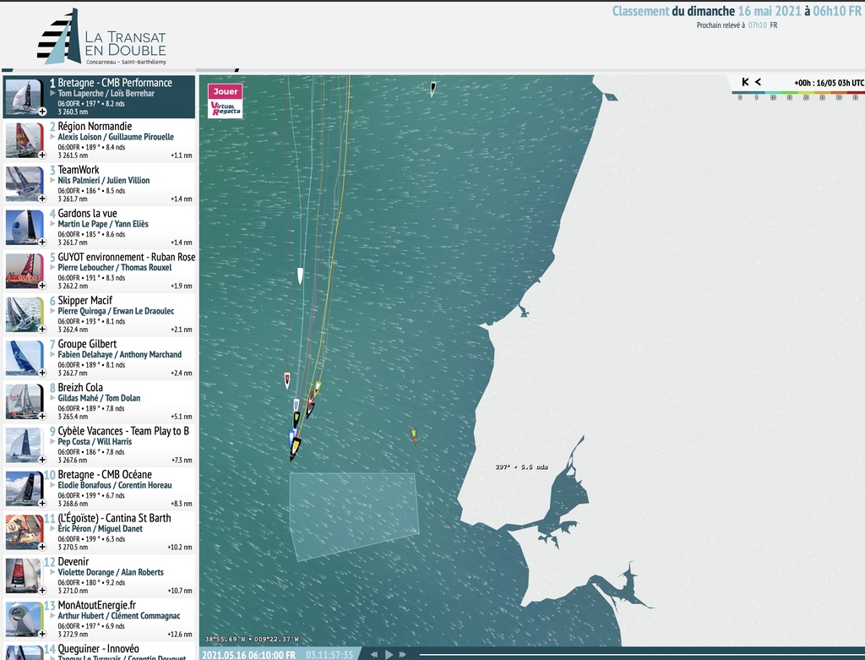Image resolution: width=865 pixels, height=660 pixels.
Task: Click the Elodie Bonafous / Corentin Horeau names
Action: click(x=115, y=485)
